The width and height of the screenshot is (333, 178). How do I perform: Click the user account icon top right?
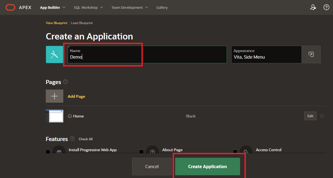313,7
